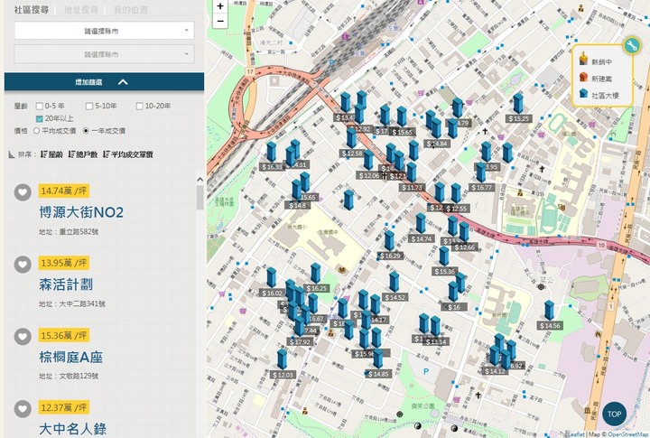650x438 pixels.
Task: Sort list by 平均成交單價
Action: coord(128,154)
